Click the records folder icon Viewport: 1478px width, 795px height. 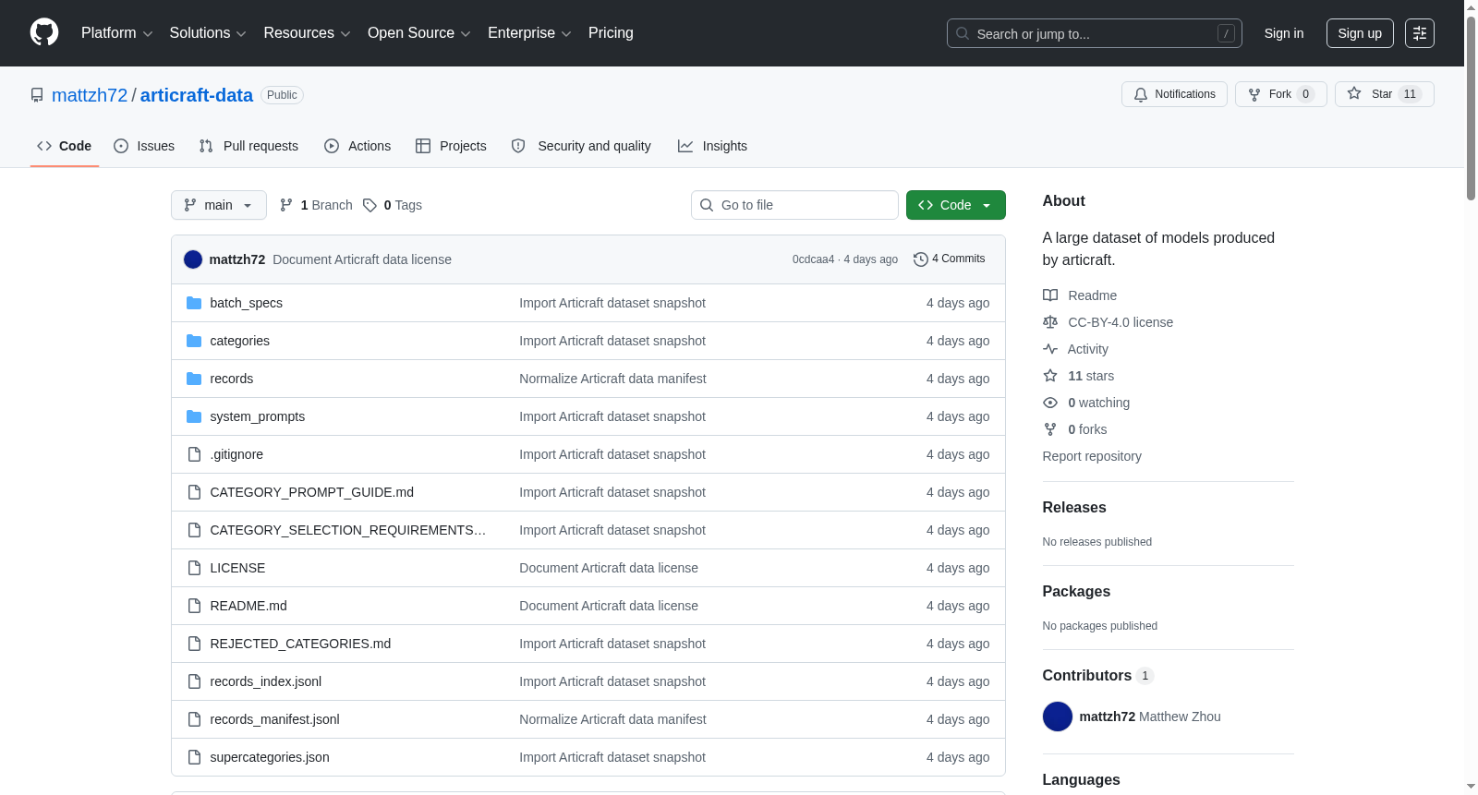coord(194,379)
